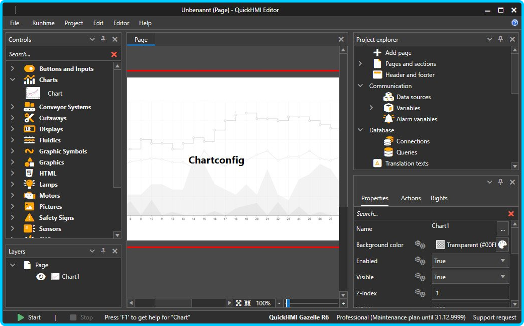Open Data sources in Project explorer

(413, 97)
